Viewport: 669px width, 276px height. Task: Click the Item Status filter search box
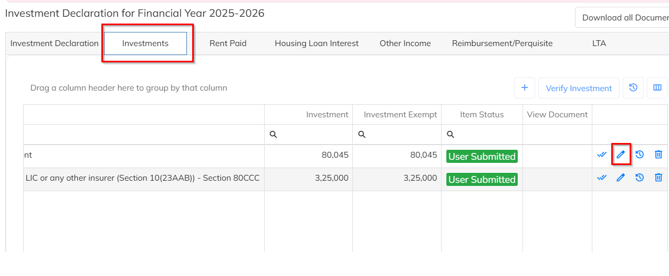point(486,135)
